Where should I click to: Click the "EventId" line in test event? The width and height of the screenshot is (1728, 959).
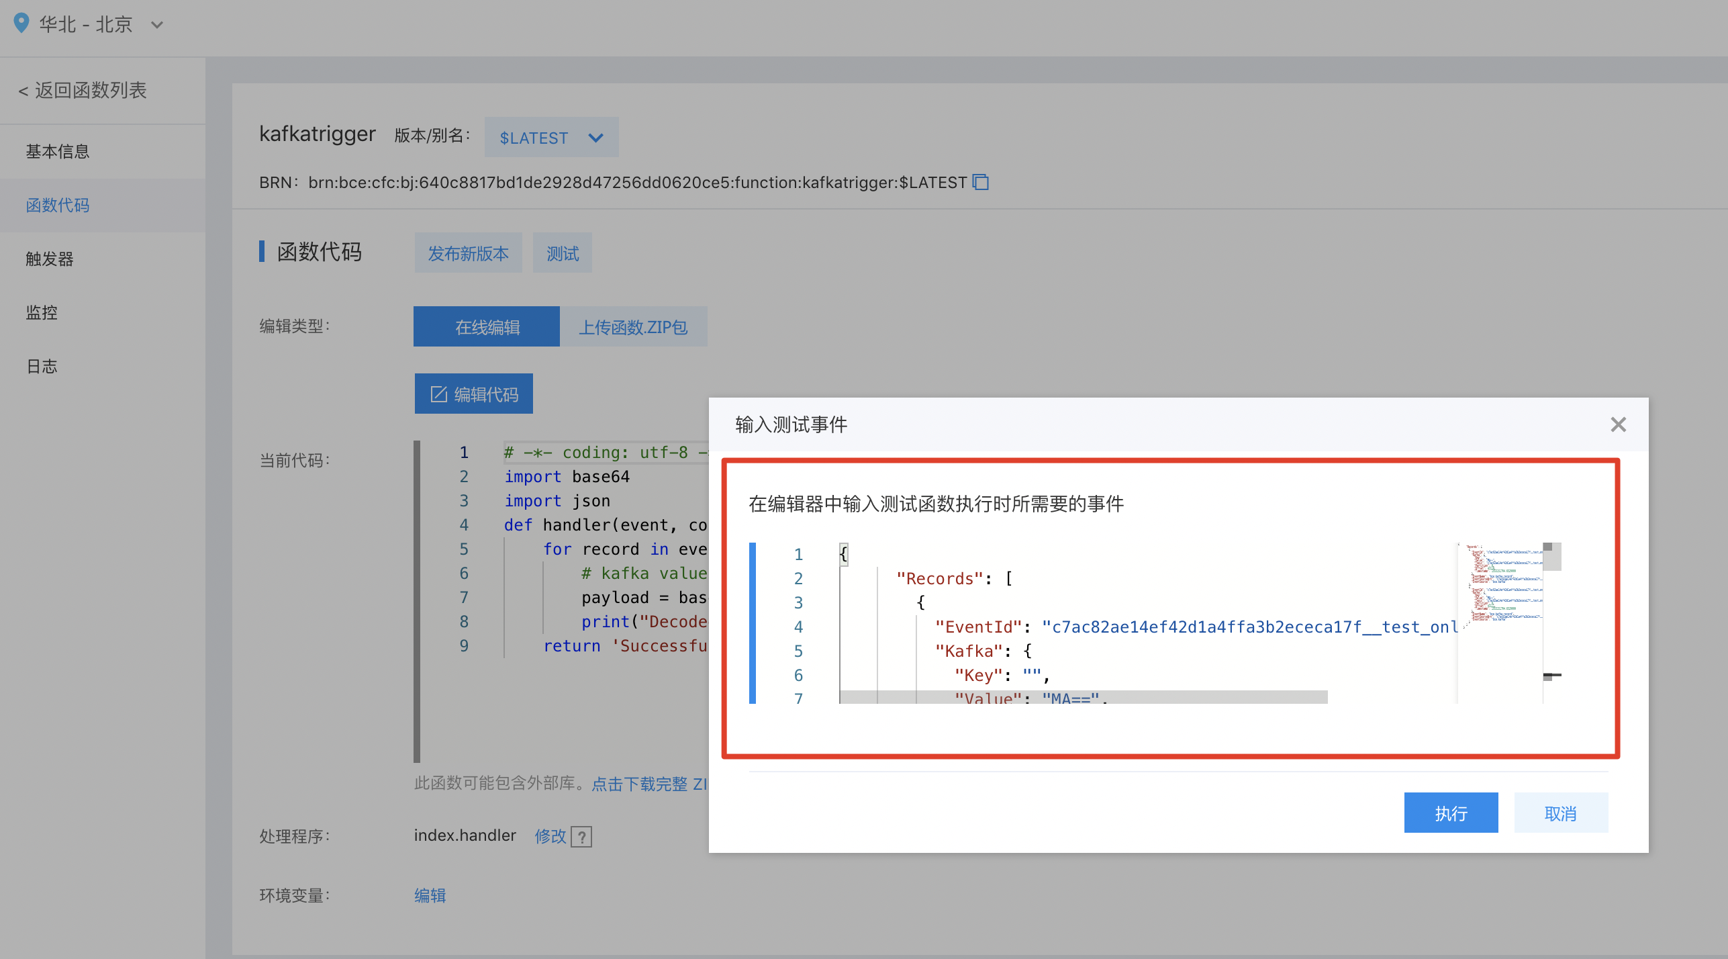click(1195, 627)
